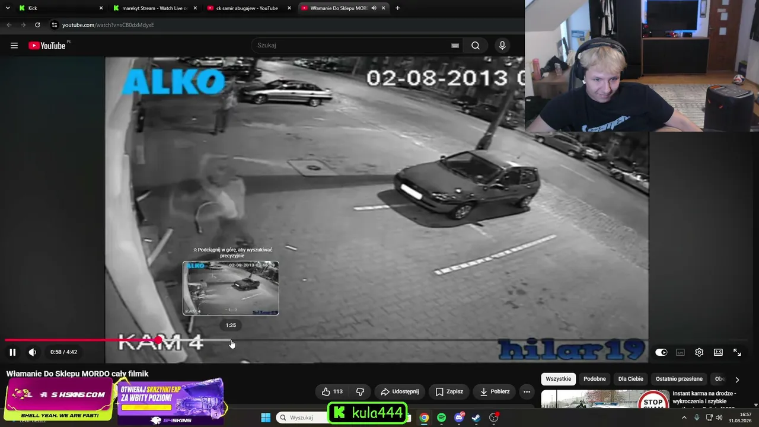Open the taskbar app with the red dot
Viewport: 759px width, 427px height.
click(494, 418)
